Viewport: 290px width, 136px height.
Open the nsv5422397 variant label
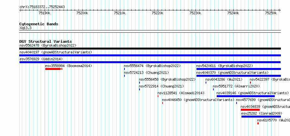[270, 79]
